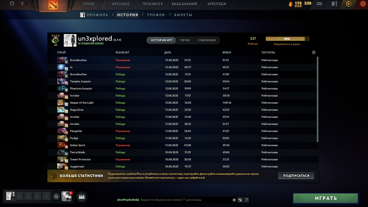Click the red power quit icon
The width and height of the screenshot is (368, 207).
click(363, 4)
